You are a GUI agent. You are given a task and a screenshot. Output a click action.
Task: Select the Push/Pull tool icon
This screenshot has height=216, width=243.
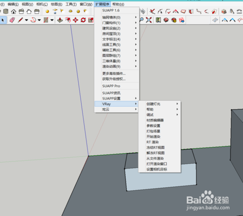60,20
